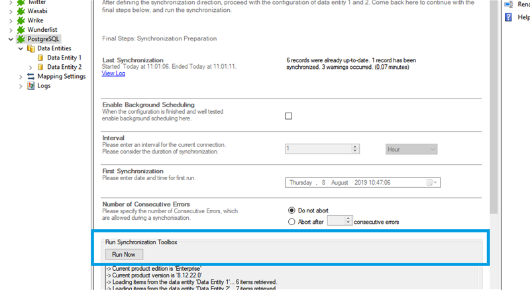This screenshot has width=530, height=290.
Task: Open the View Log link
Action: click(x=113, y=73)
